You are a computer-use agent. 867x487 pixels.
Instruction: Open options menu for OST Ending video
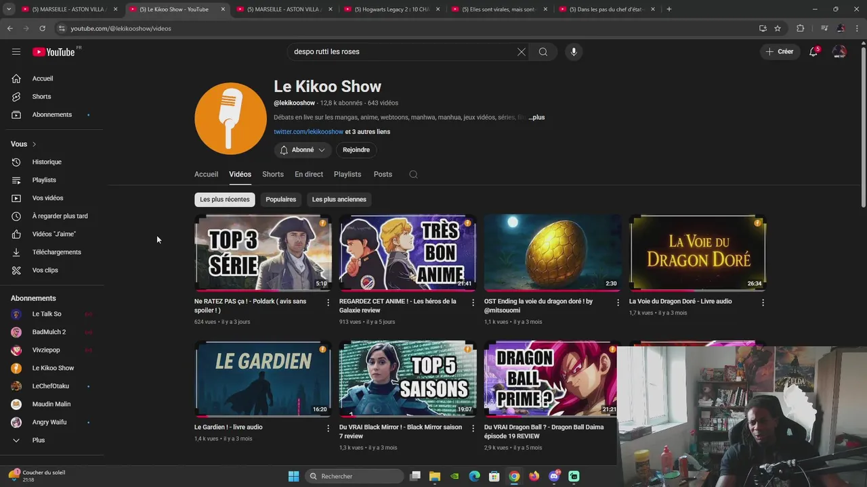618,303
